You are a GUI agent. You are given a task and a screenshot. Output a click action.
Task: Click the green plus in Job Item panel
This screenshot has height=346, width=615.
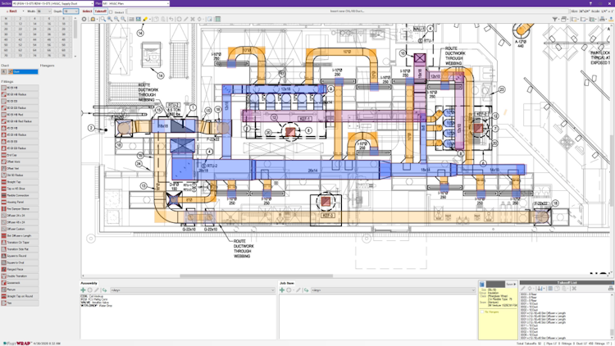tap(281, 290)
